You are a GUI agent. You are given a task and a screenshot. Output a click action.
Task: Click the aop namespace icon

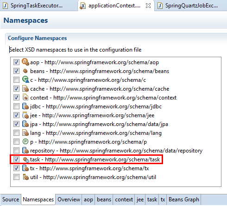[25, 62]
